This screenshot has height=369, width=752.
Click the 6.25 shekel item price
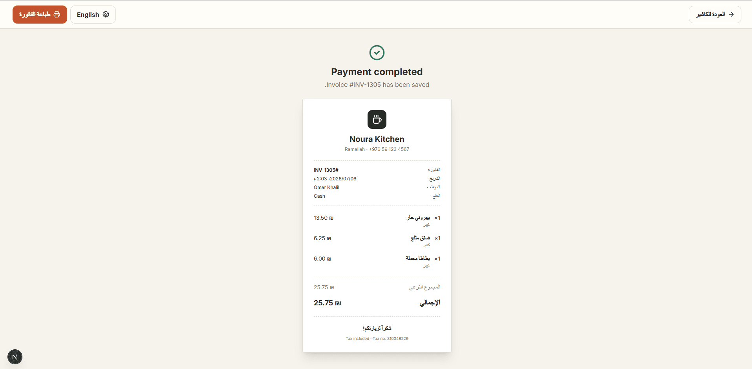(322, 238)
